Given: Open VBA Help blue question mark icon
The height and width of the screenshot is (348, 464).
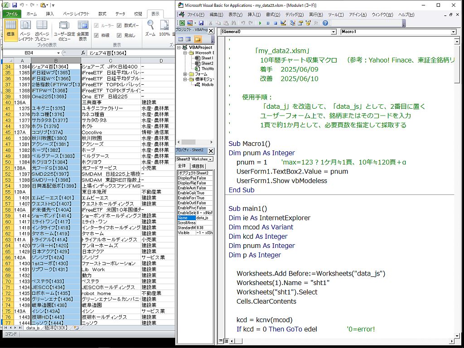Looking at the screenshot, I should click(x=325, y=23).
